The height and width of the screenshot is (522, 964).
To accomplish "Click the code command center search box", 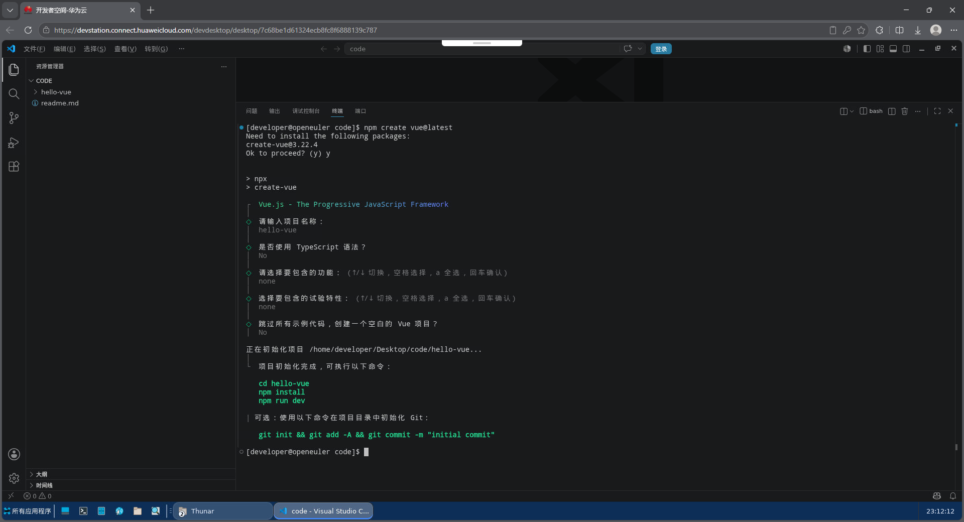I will [482, 49].
